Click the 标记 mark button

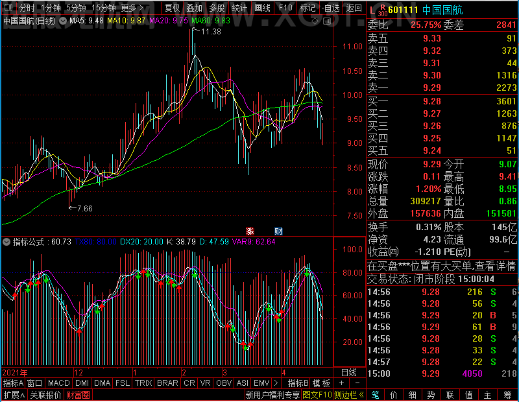click(308, 8)
